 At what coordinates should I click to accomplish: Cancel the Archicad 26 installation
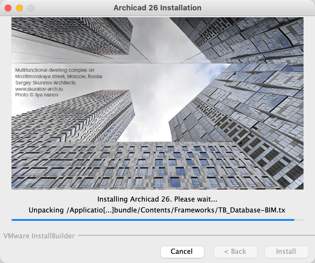pos(182,252)
